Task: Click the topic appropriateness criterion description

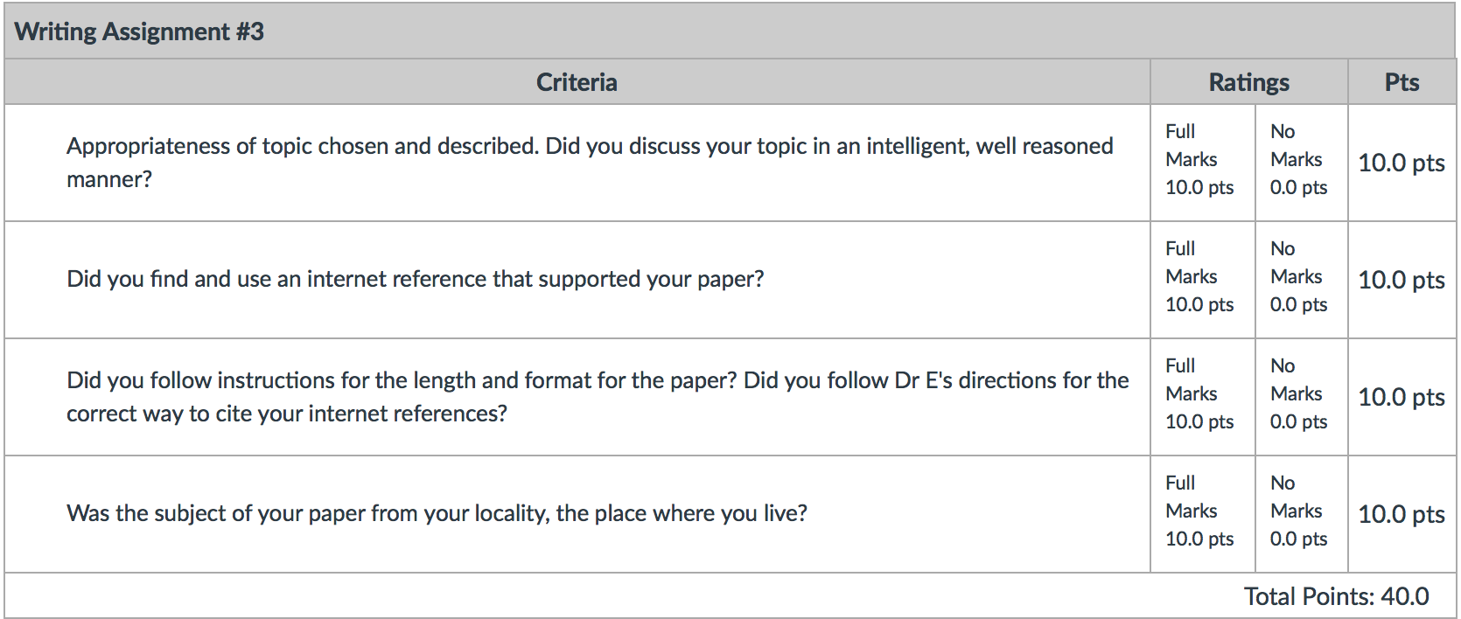Action: 589,162
